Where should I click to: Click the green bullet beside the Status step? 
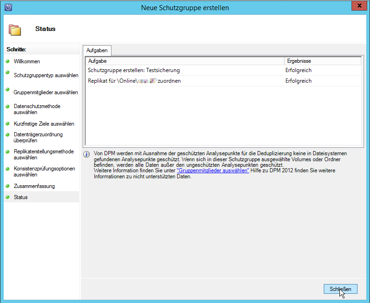click(7, 197)
